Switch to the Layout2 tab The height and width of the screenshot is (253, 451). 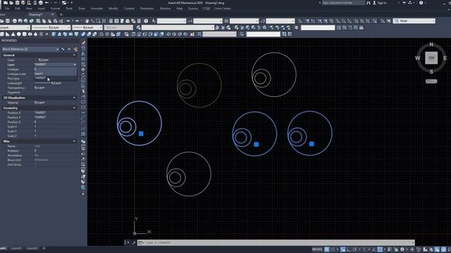pyautogui.click(x=32, y=248)
